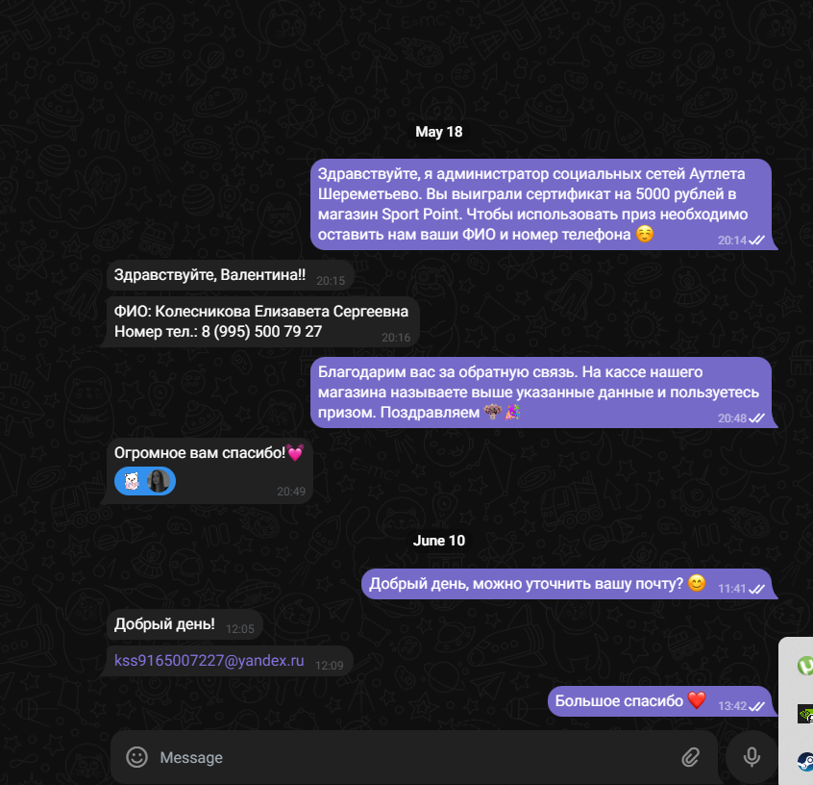Click the NVIDIA tray icon
813x785 pixels.
point(805,714)
